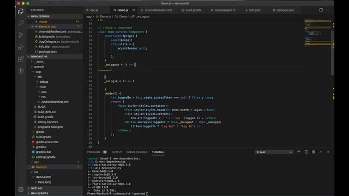The height and width of the screenshot is (196, 349).
Task: Close the terminal panel with X
Action: 328,152
